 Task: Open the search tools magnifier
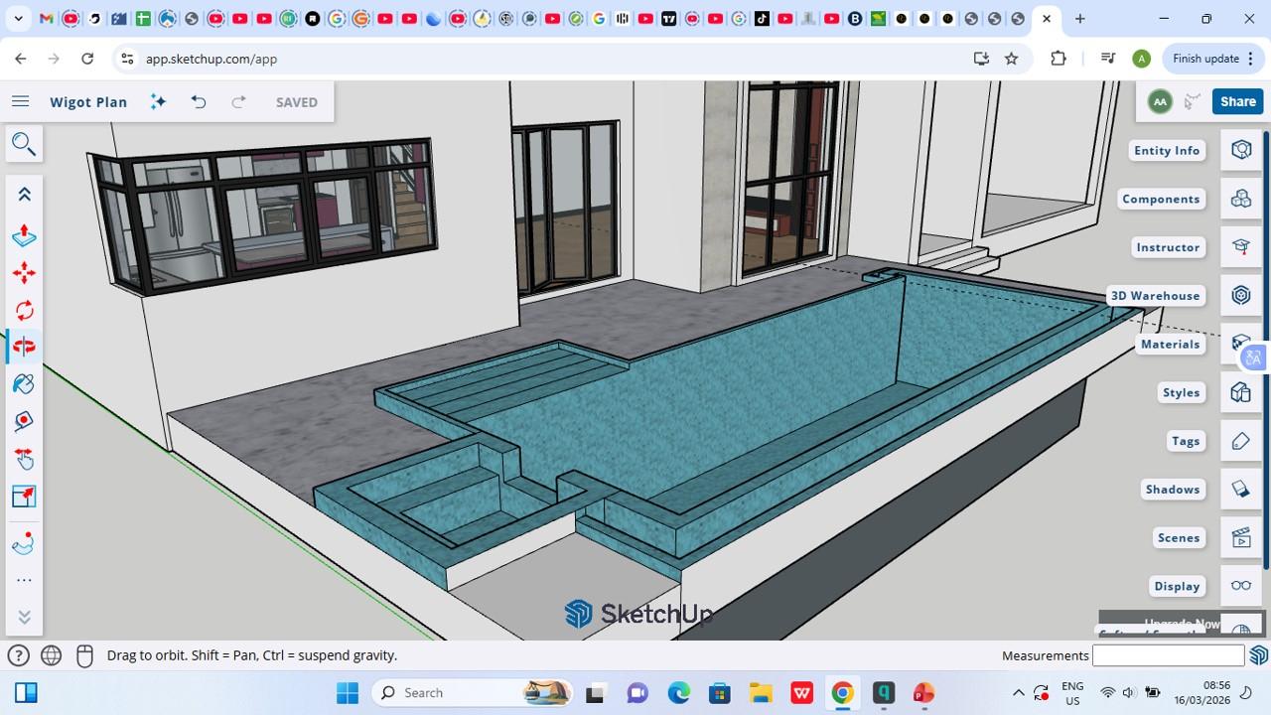click(24, 145)
